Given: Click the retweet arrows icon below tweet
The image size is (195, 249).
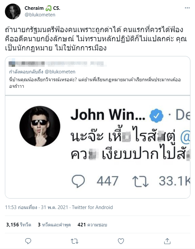Looking at the screenshot, I should pyautogui.click(x=74, y=241).
